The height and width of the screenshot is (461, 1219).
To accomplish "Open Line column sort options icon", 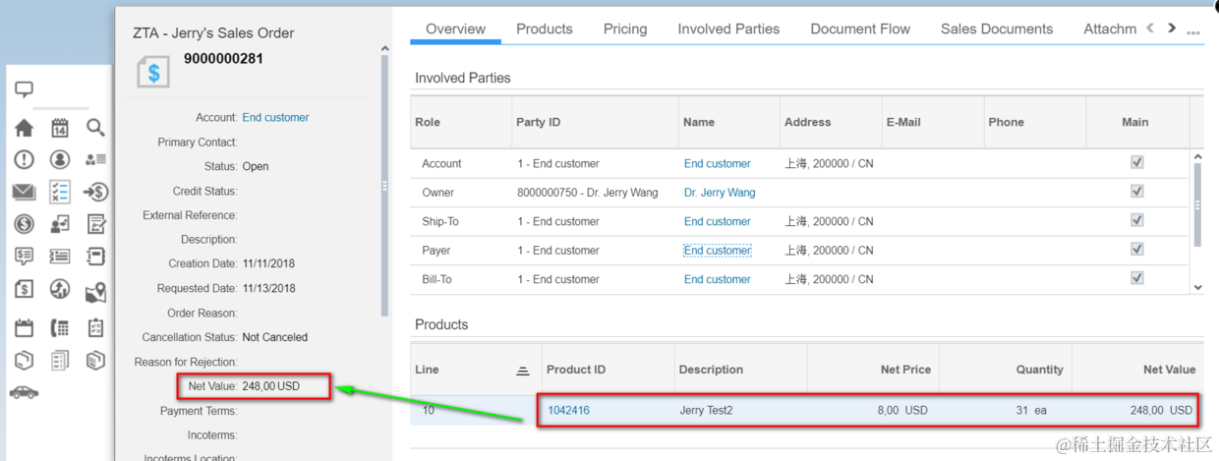I will click(x=523, y=371).
